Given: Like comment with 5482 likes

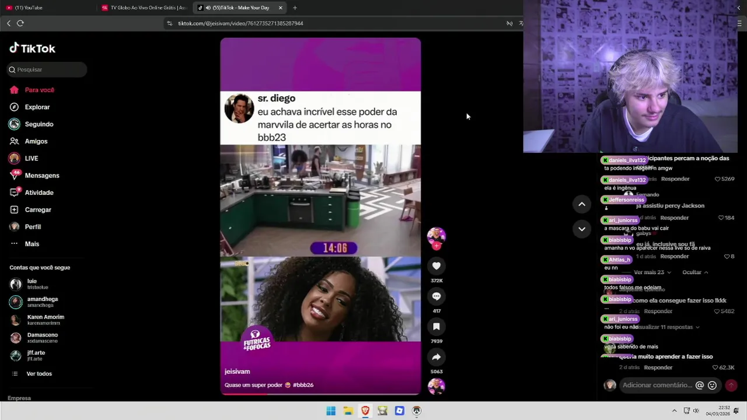Looking at the screenshot, I should tap(718, 311).
